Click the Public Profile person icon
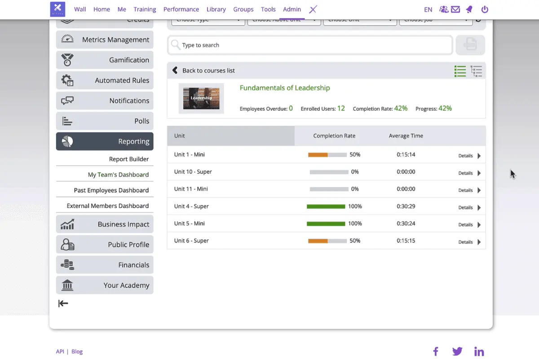The image size is (539, 359). pos(67,245)
